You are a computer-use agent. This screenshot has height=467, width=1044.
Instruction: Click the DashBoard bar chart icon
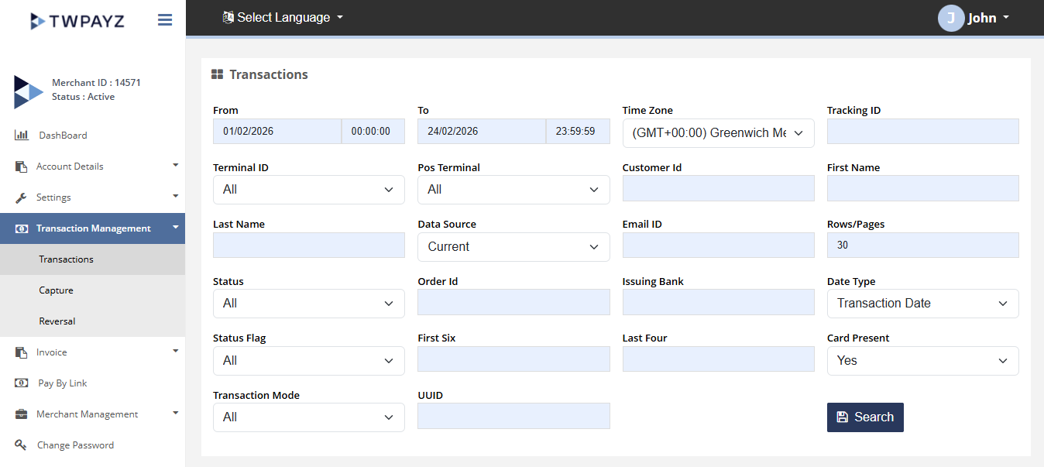point(22,136)
